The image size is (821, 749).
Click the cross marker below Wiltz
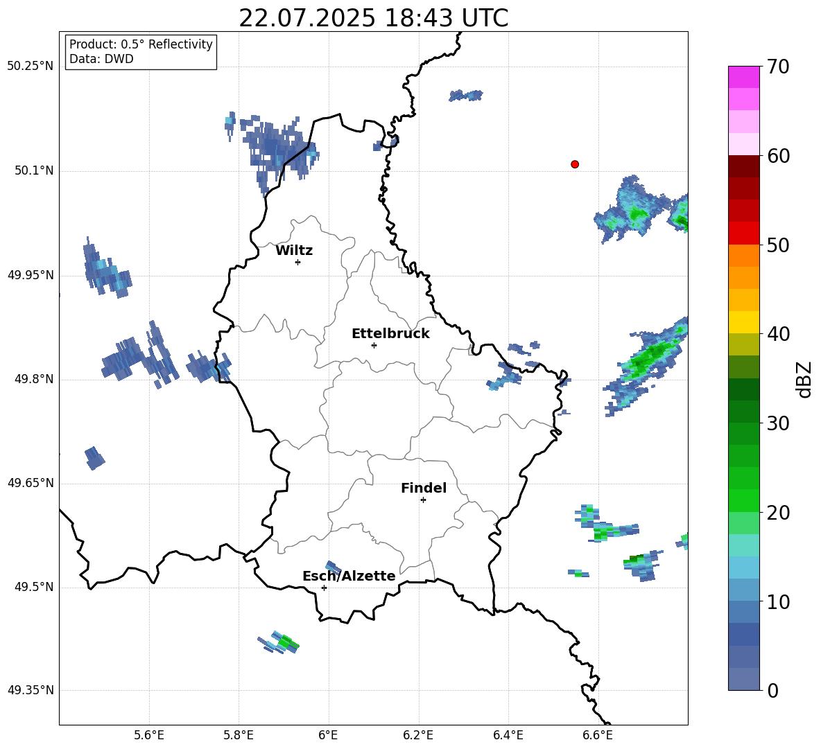[298, 262]
